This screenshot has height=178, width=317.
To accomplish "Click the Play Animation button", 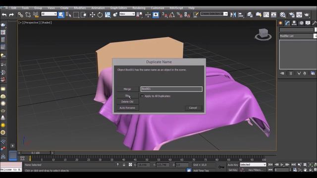I will [x=282, y=165].
